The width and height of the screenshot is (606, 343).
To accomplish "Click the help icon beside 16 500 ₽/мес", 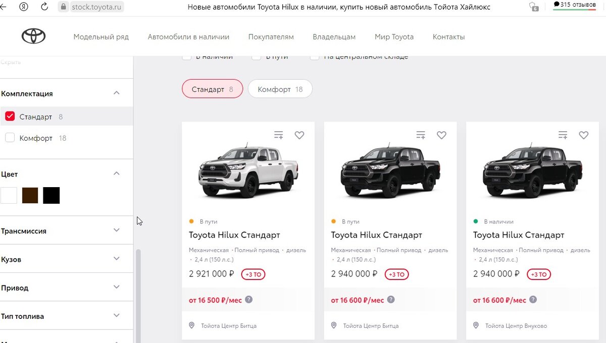I will pyautogui.click(x=249, y=300).
